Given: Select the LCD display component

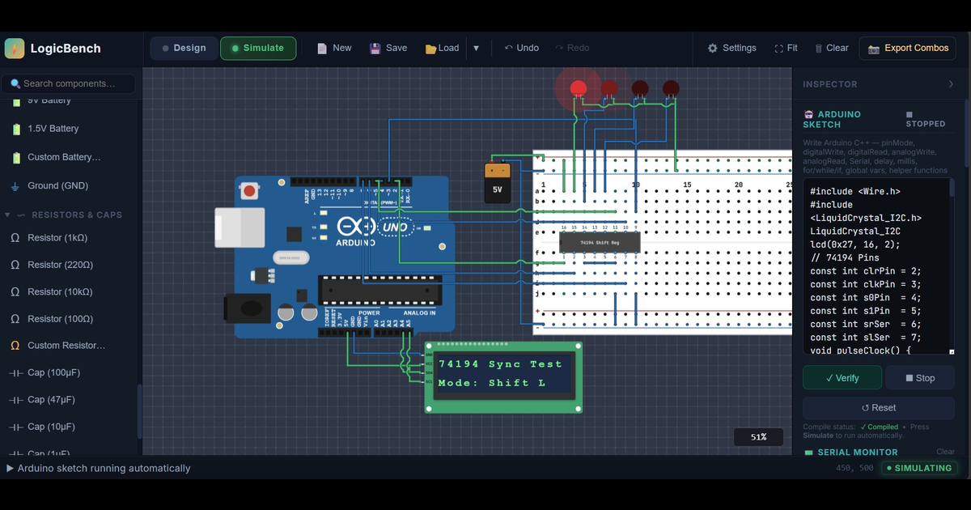Looking at the screenshot, I should (x=504, y=377).
